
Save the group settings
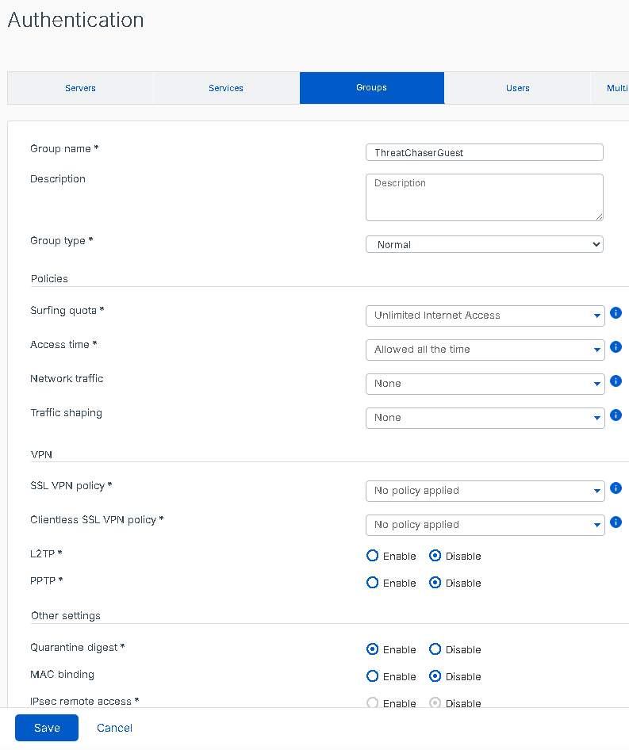(47, 728)
